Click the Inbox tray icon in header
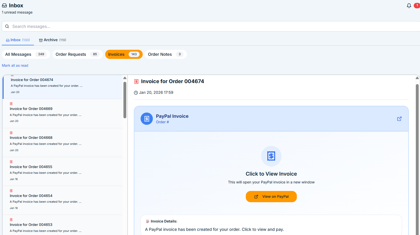420x235 pixels. (4, 5)
